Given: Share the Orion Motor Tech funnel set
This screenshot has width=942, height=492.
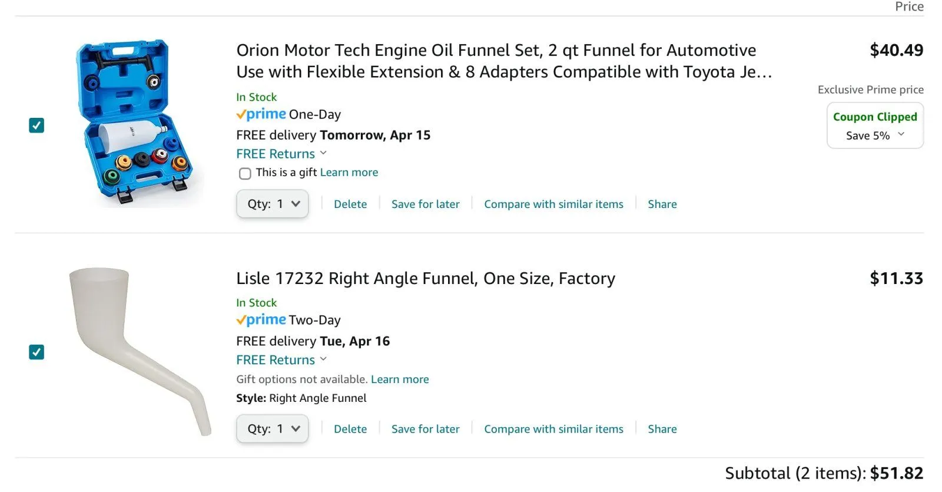Looking at the screenshot, I should coord(662,204).
